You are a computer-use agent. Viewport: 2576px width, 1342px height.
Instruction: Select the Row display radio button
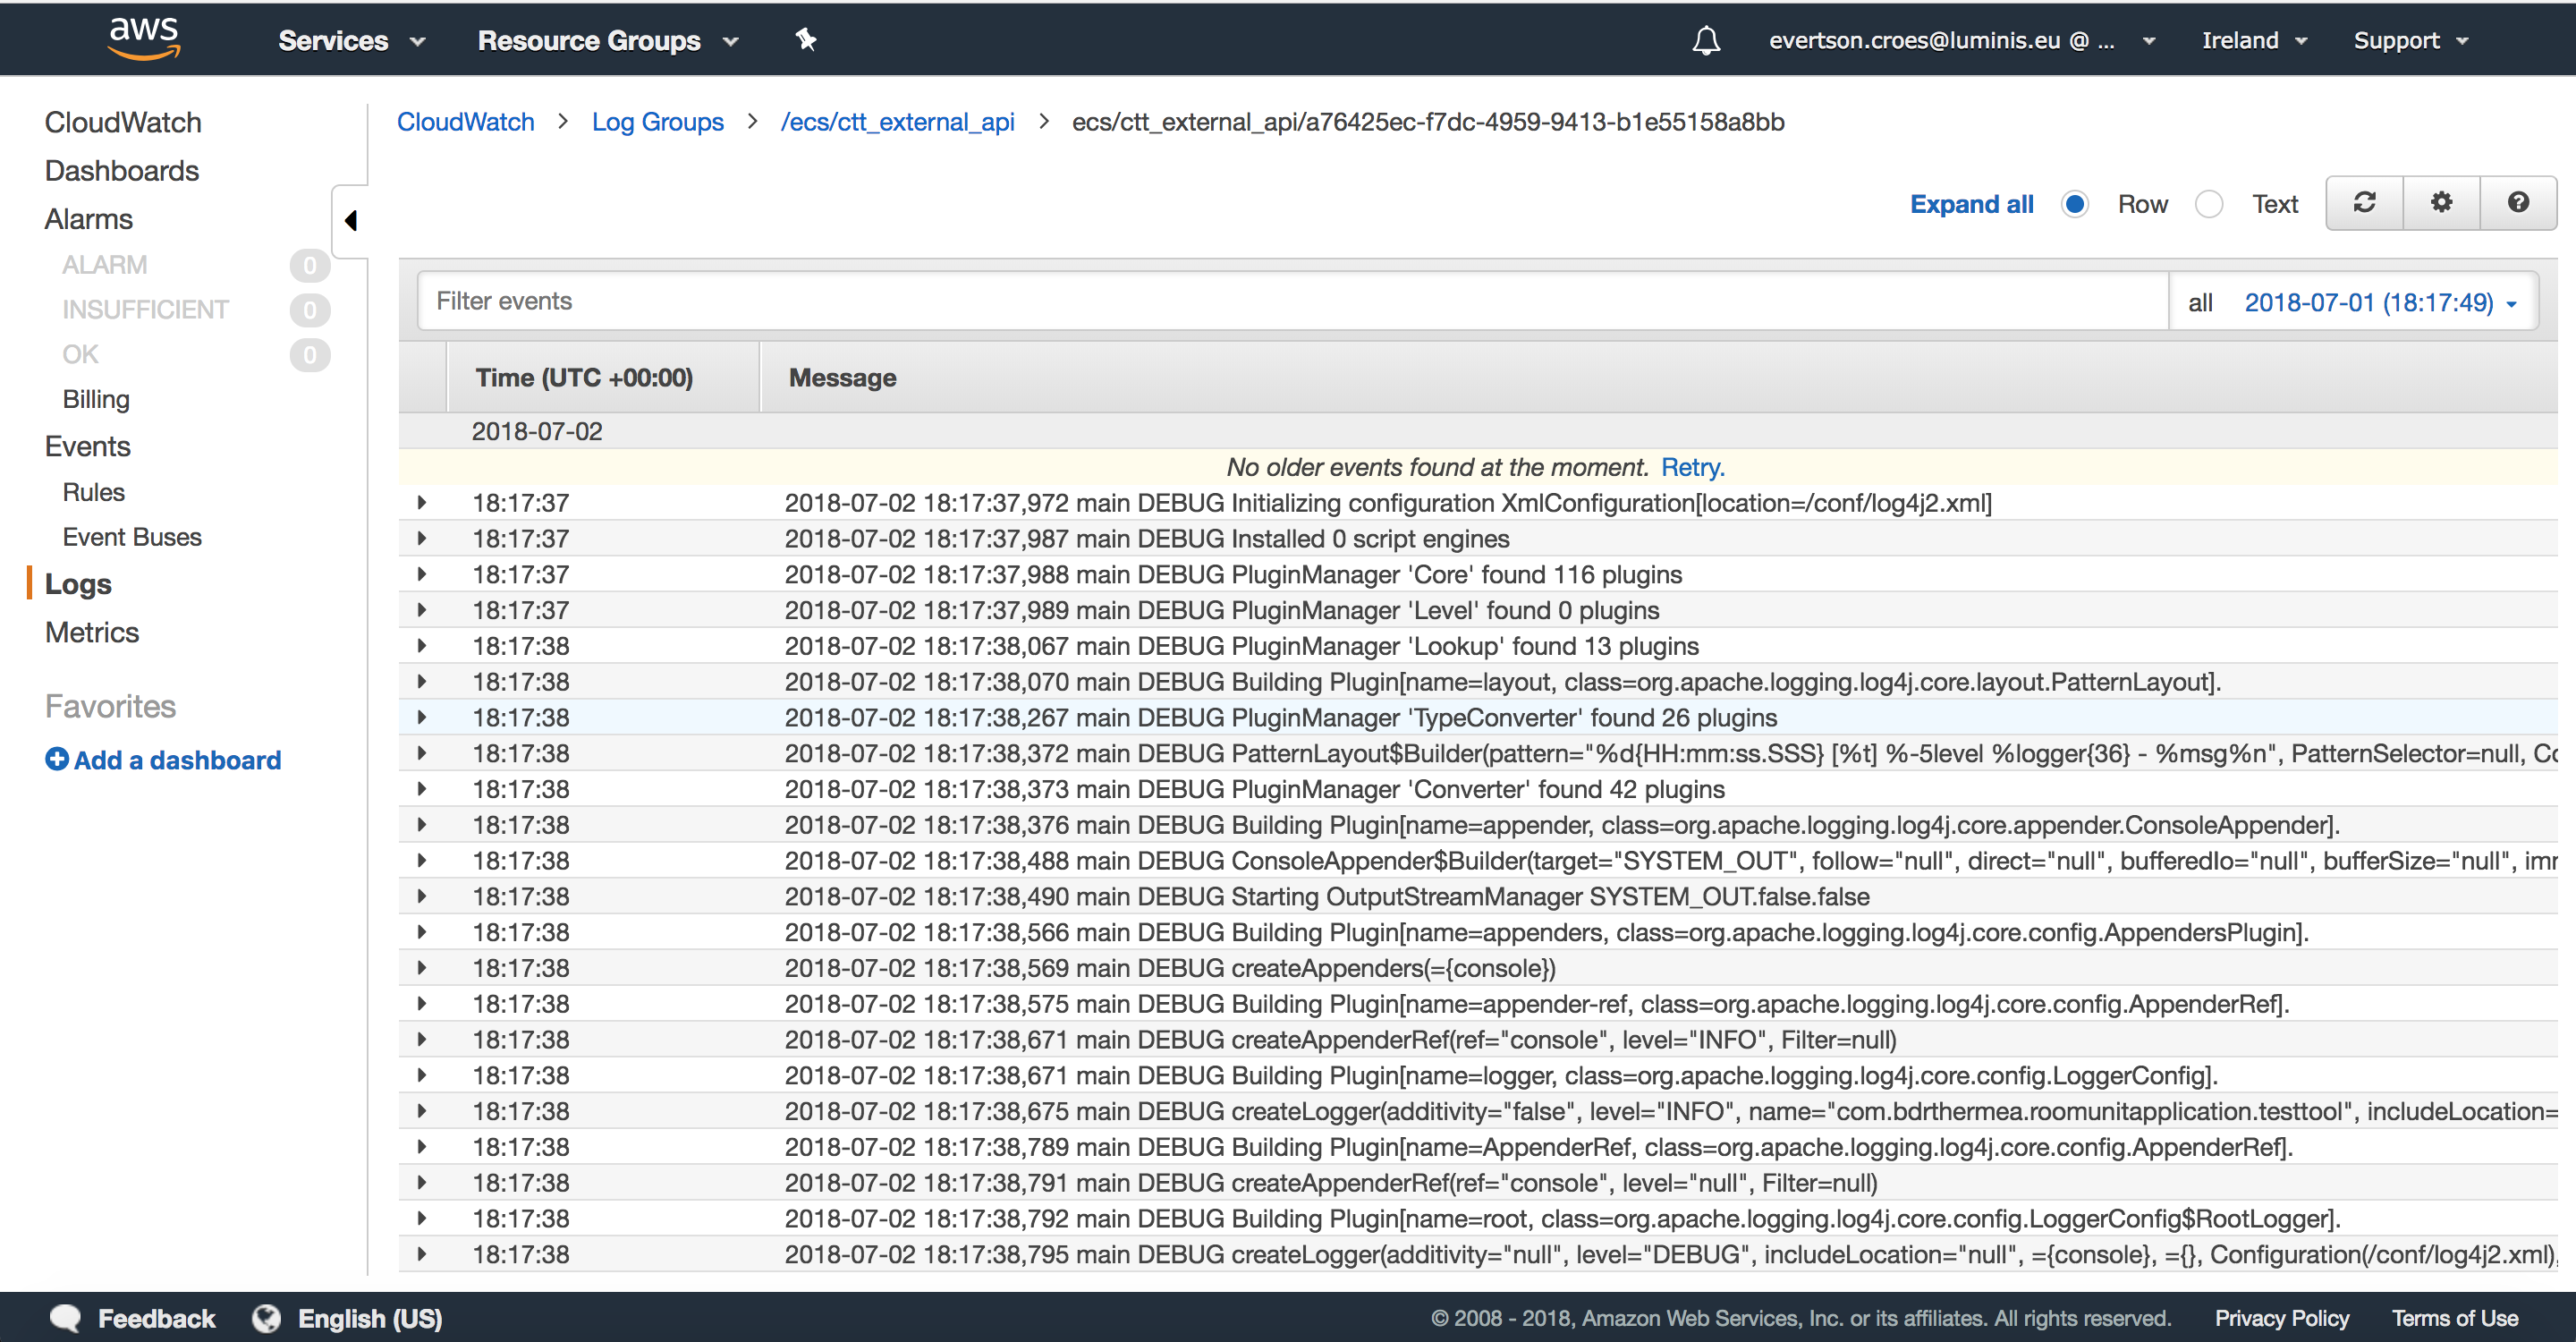[2075, 204]
